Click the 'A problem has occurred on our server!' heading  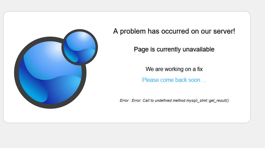(174, 31)
